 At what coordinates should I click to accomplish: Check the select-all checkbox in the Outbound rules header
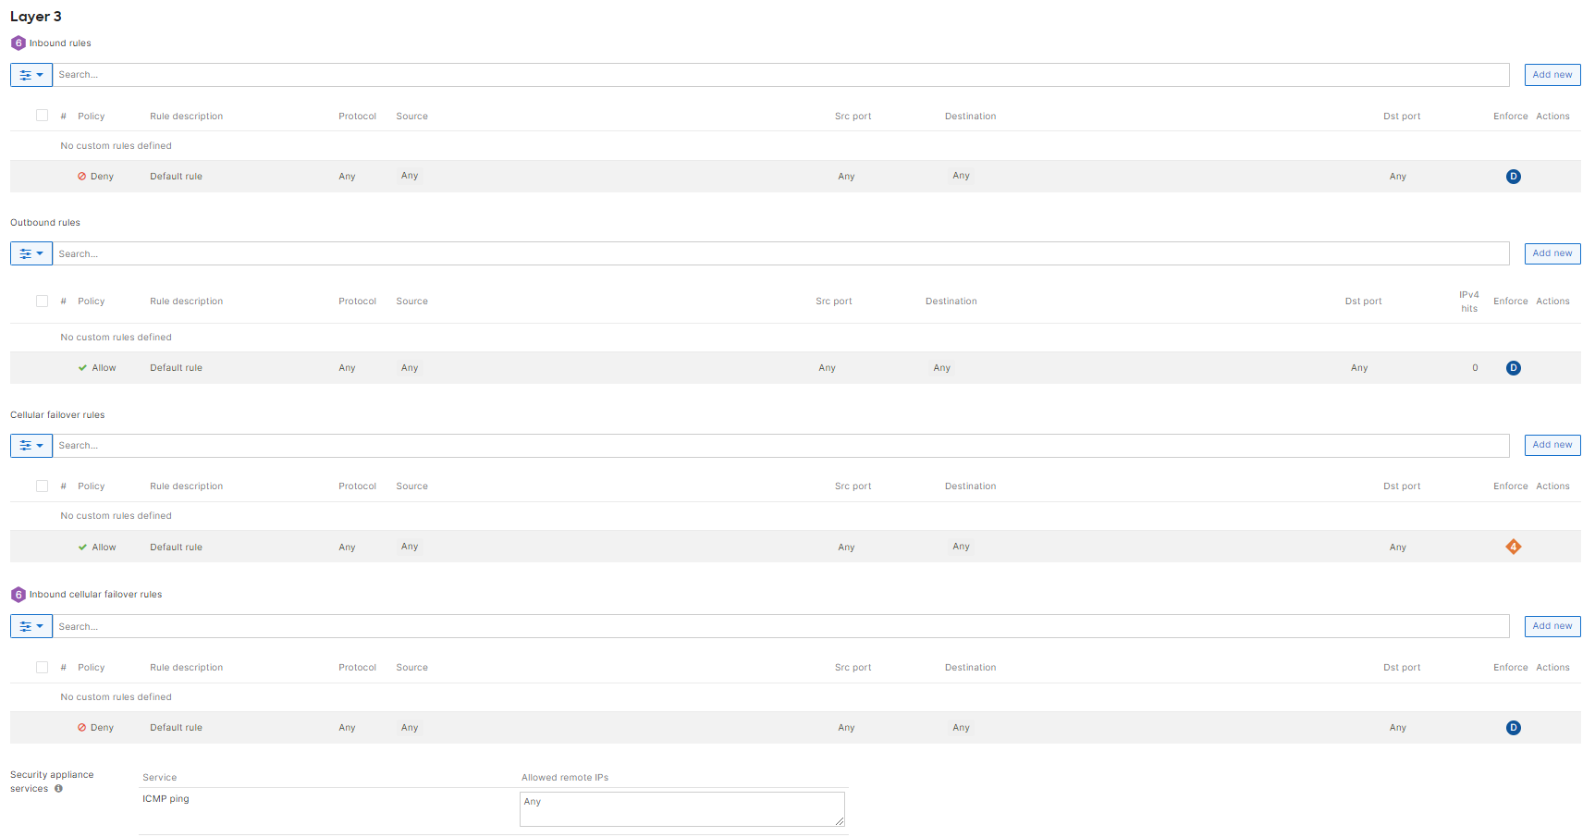(42, 301)
